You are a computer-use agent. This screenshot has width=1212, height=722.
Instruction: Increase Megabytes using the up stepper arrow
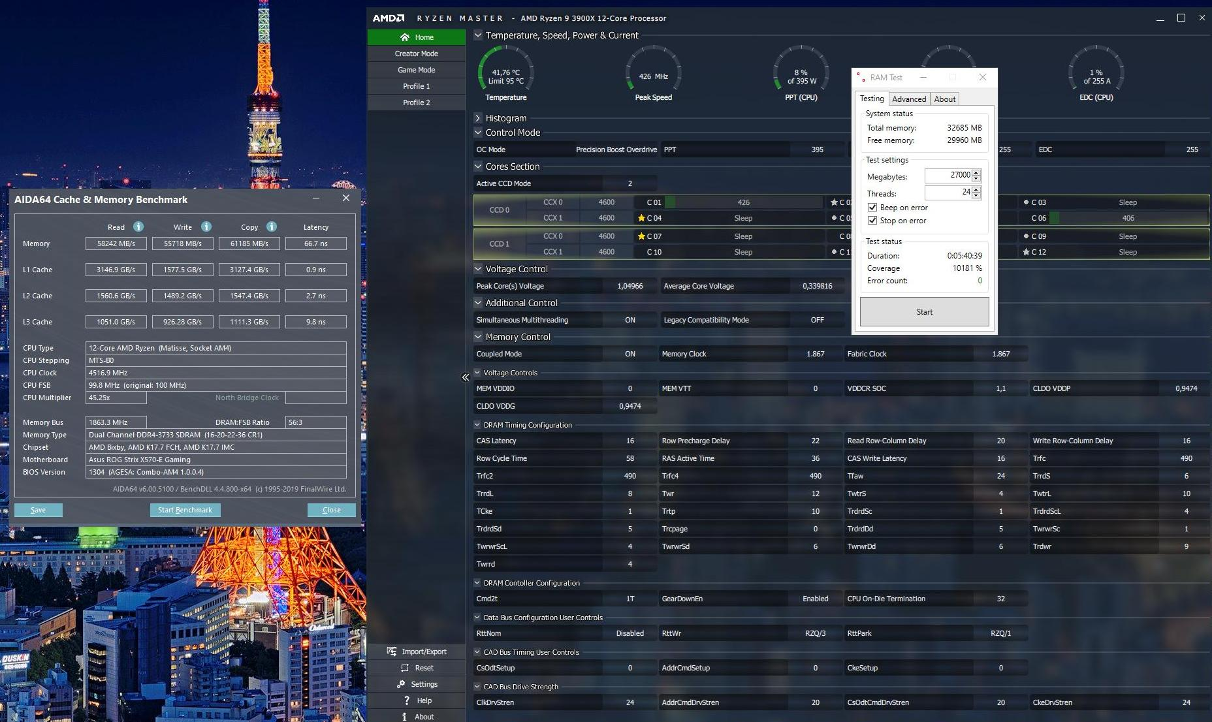(976, 172)
